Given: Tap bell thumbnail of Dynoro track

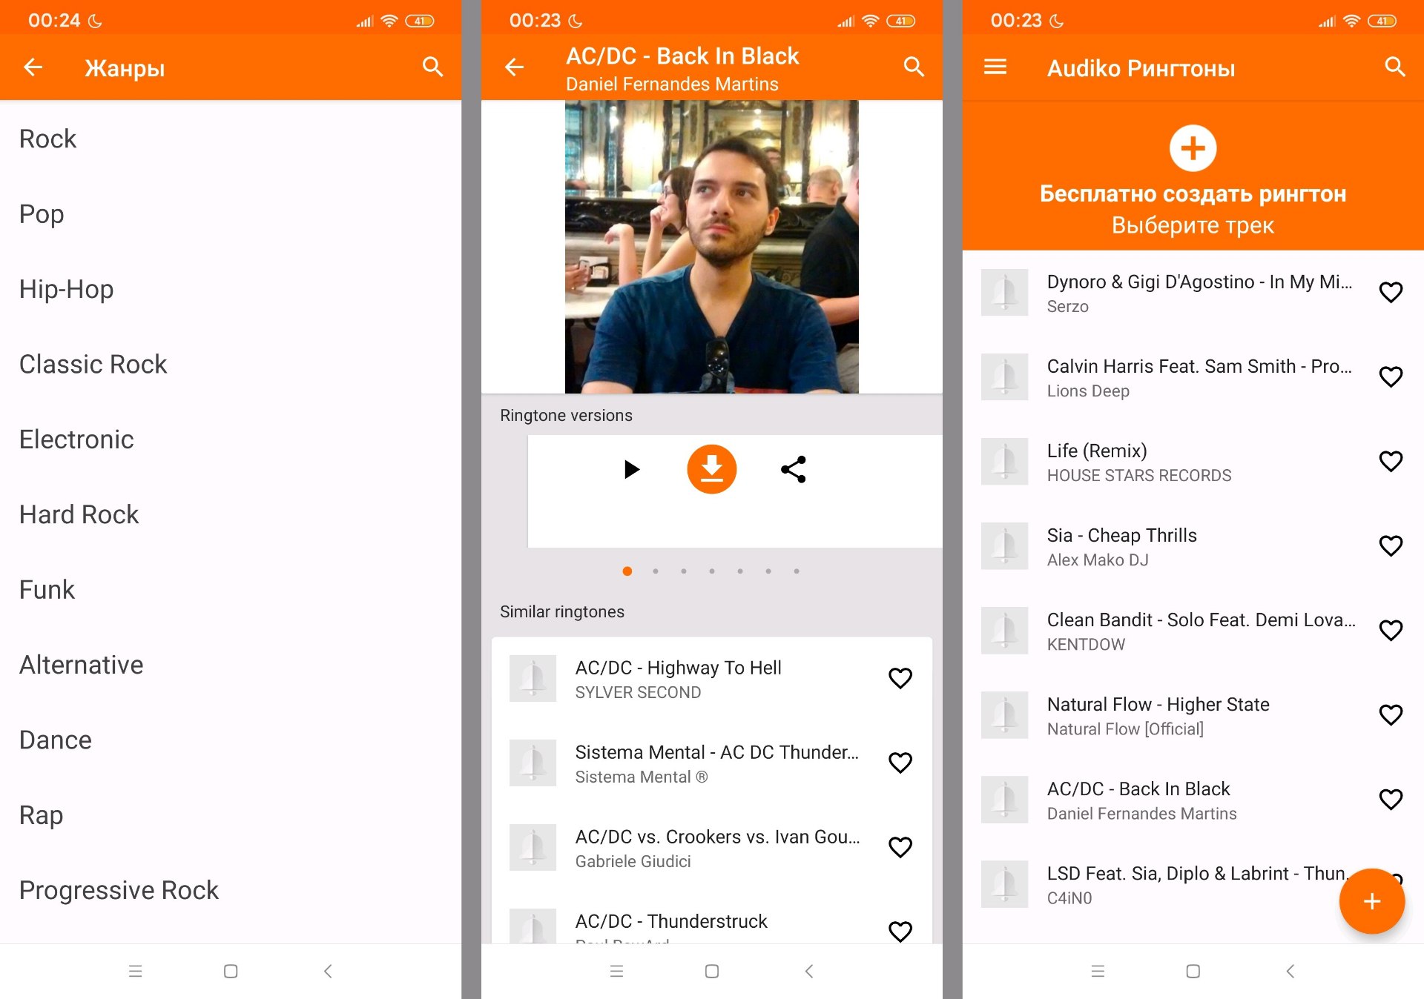Looking at the screenshot, I should 1004,293.
